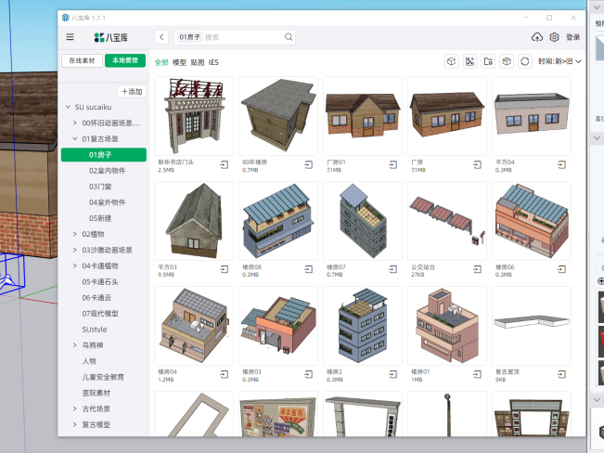Switch to the 本地管理 tab
This screenshot has width=604, height=453.
click(x=125, y=60)
